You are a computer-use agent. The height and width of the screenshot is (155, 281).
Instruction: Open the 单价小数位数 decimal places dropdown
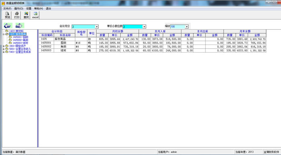coord(144,27)
